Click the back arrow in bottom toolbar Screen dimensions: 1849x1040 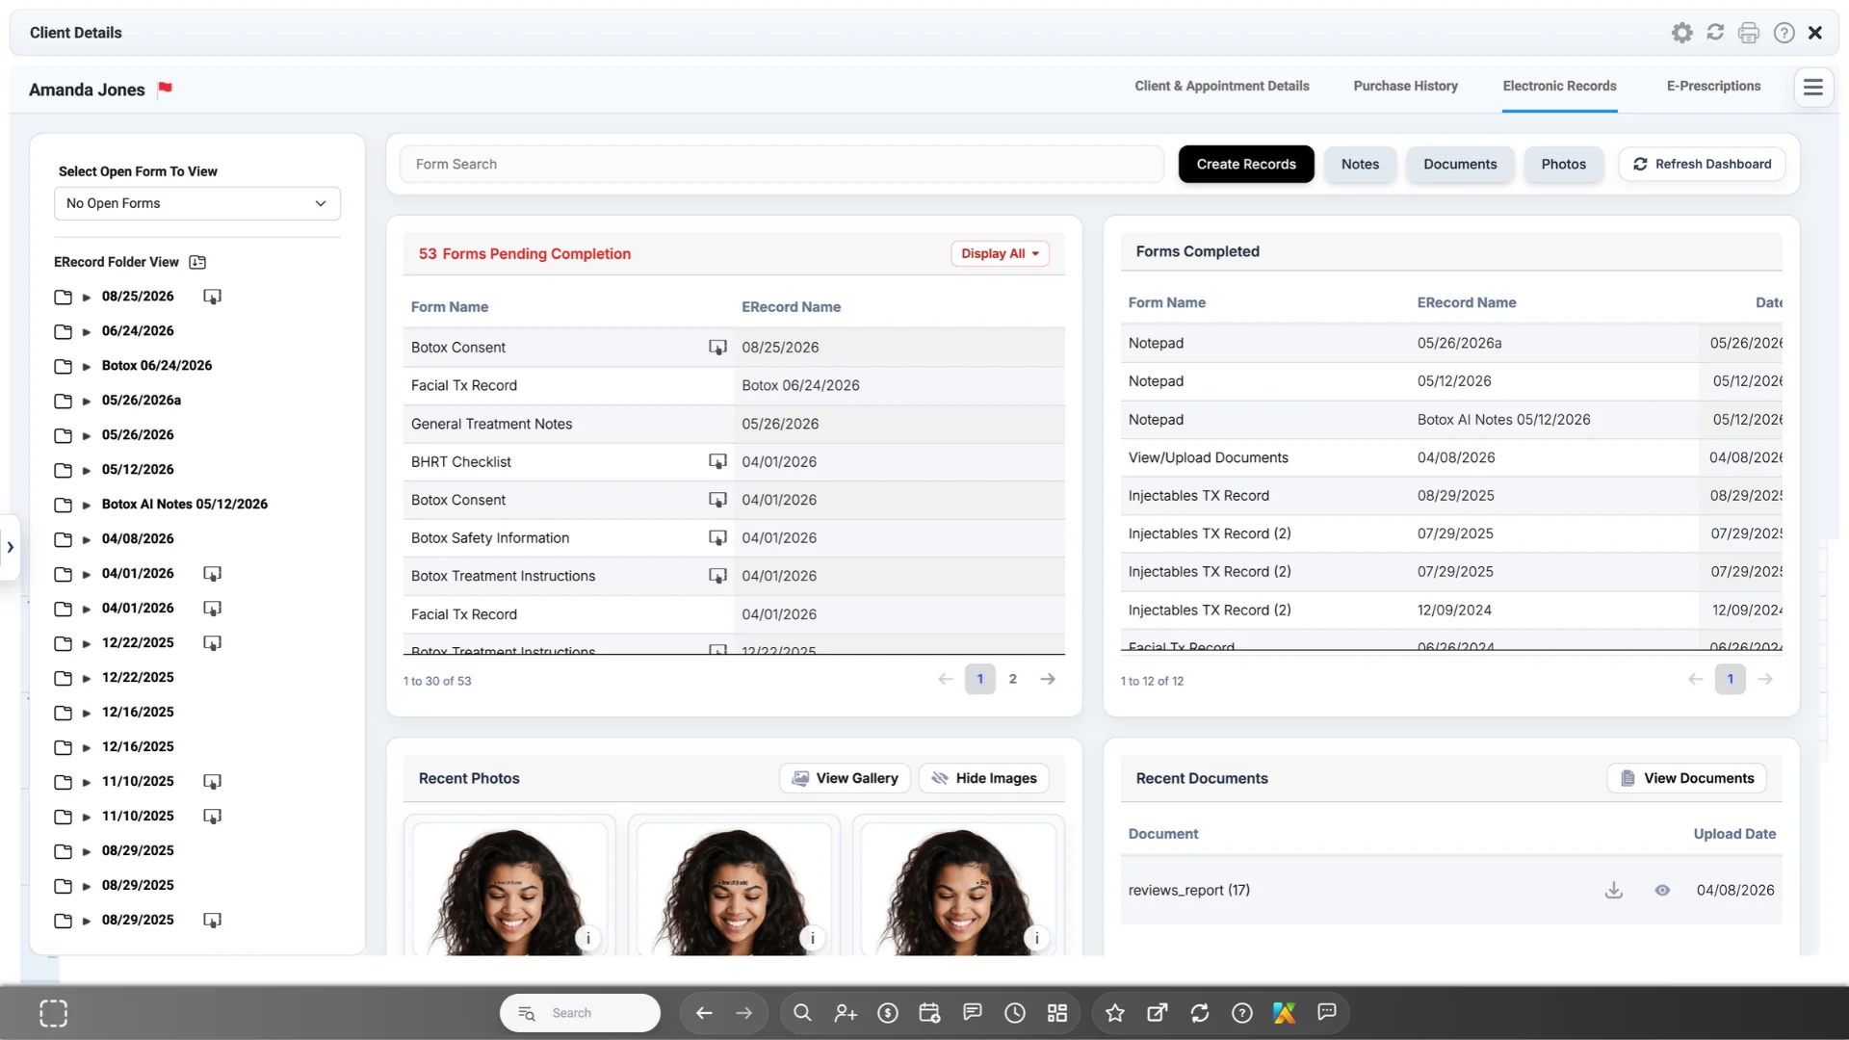pyautogui.click(x=703, y=1013)
